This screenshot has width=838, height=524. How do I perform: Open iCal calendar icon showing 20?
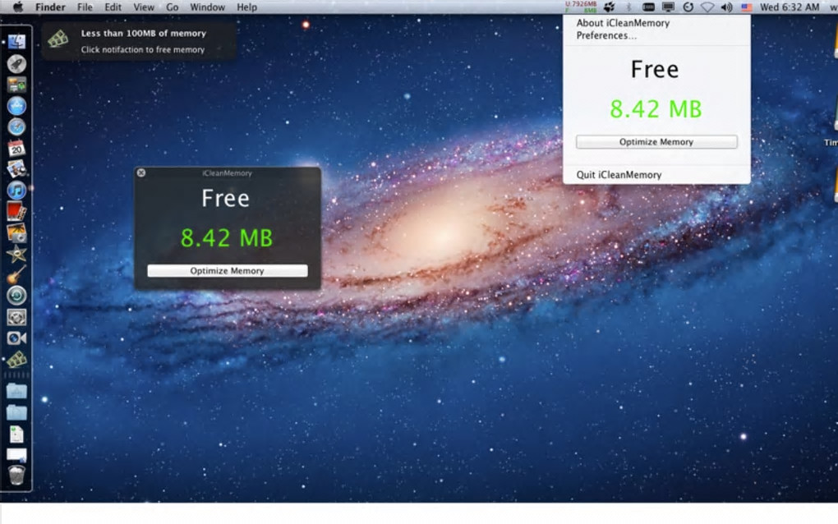point(16,148)
